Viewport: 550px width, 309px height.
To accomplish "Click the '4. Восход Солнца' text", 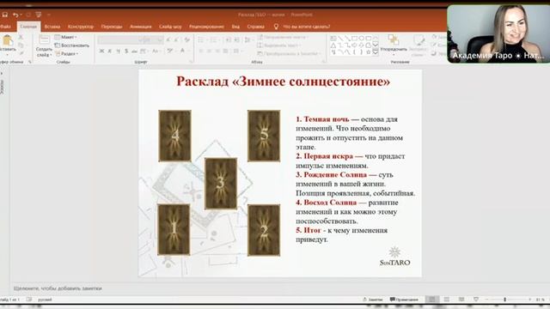I will (327, 203).
